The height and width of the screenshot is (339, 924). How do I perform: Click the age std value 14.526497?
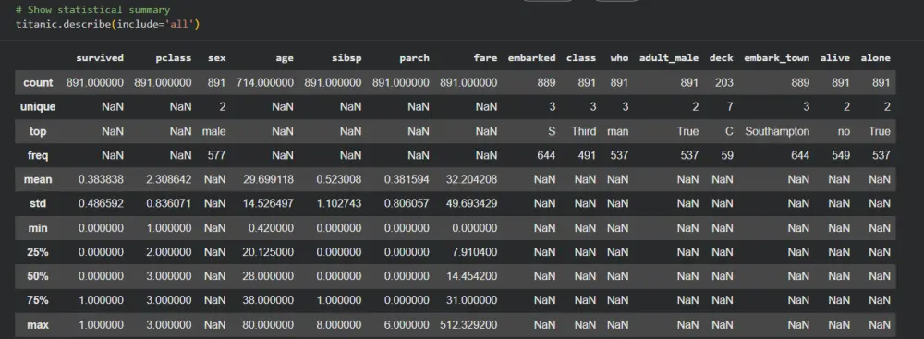click(268, 204)
